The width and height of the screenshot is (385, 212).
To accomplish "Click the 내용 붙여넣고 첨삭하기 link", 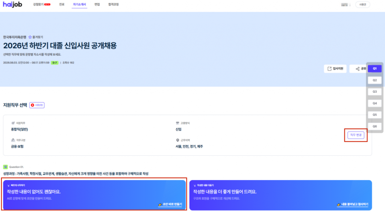I will point(353,204).
